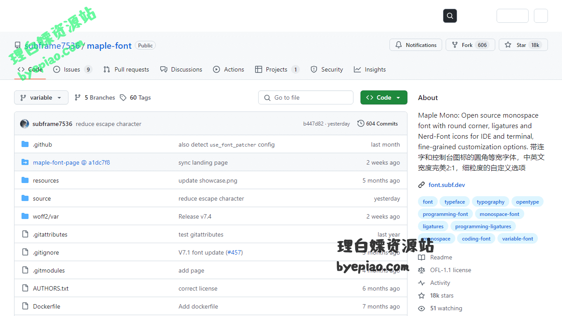Click folder icon next to .github
This screenshot has width=562, height=316.
pos(25,144)
